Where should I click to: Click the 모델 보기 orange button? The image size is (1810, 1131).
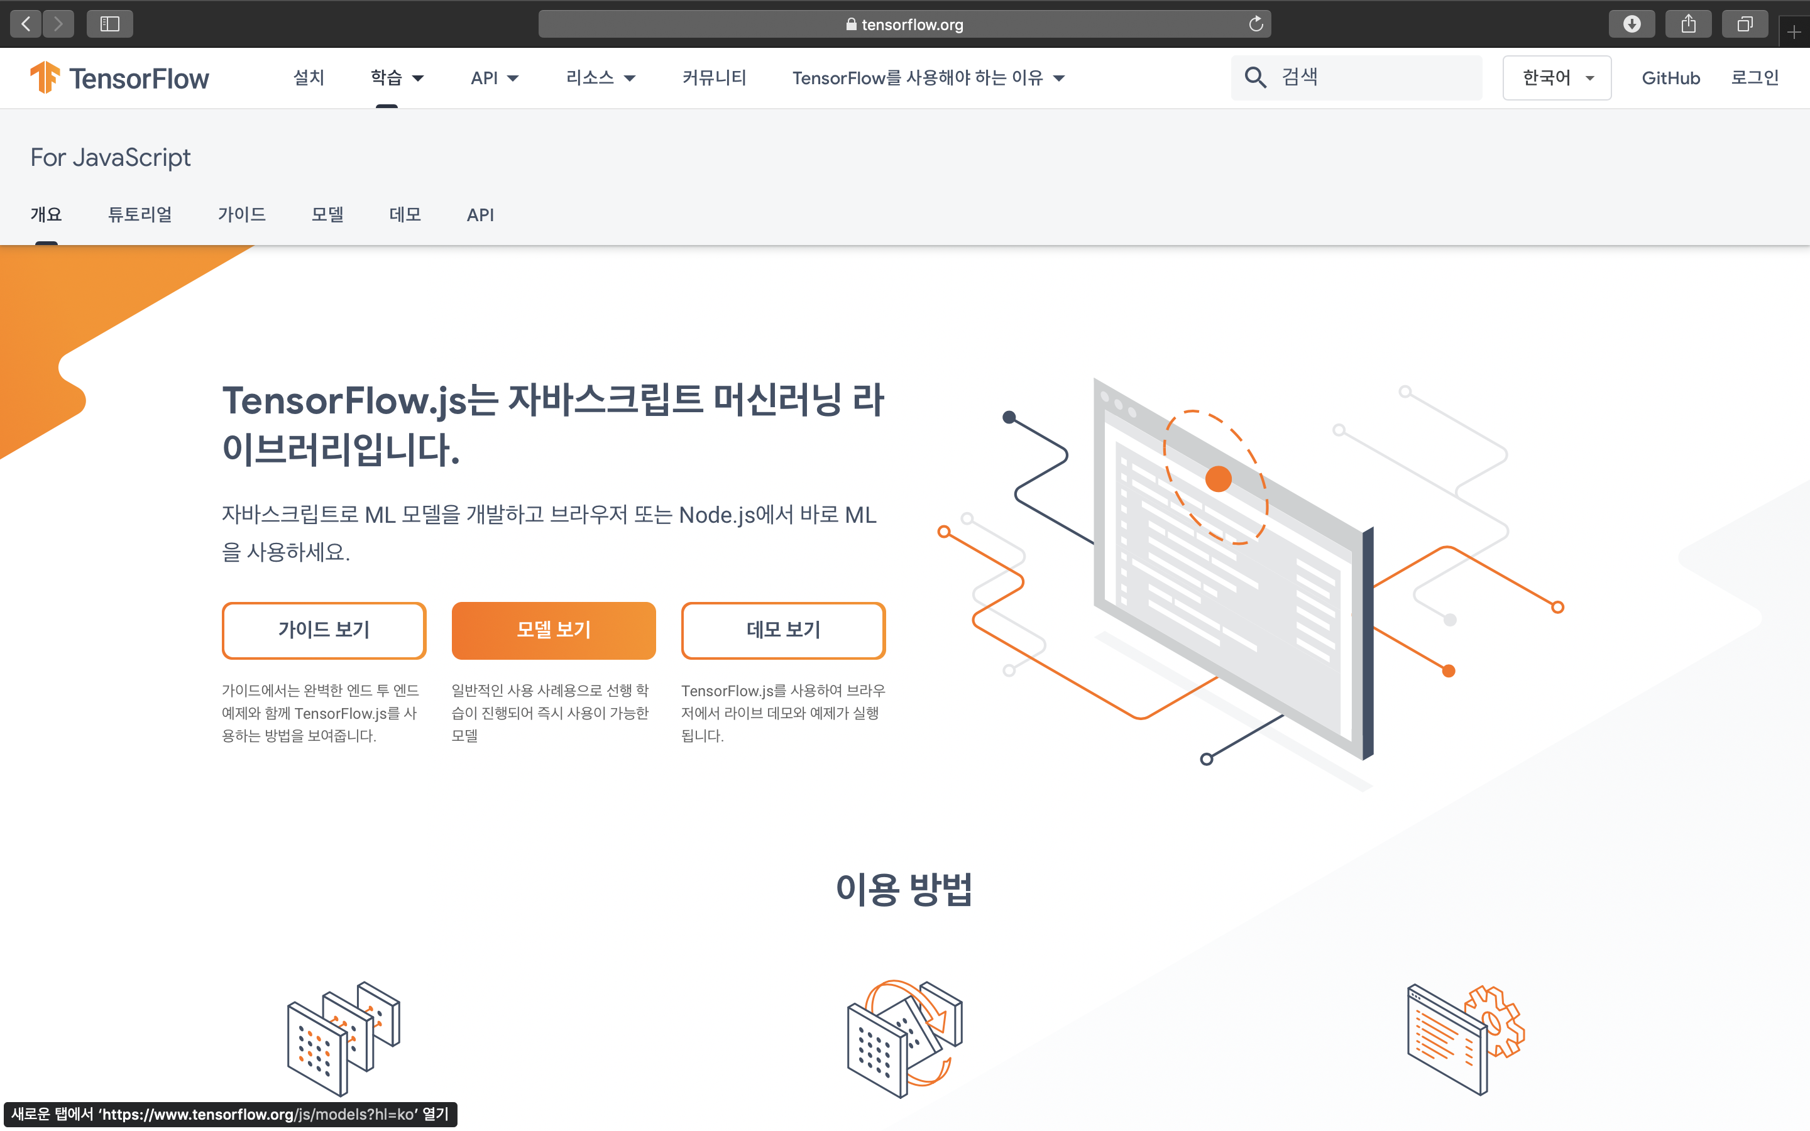click(x=554, y=630)
